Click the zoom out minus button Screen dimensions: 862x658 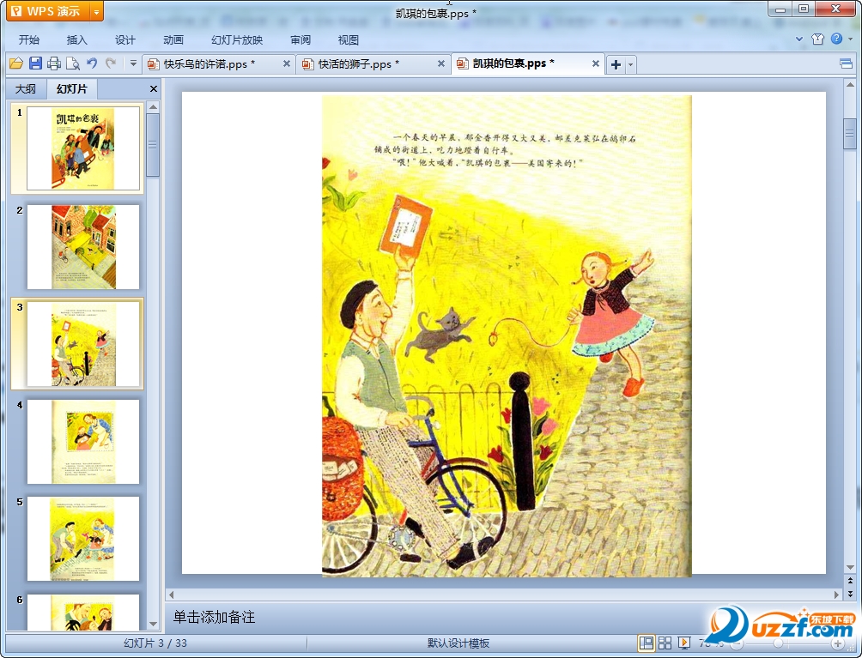738,643
